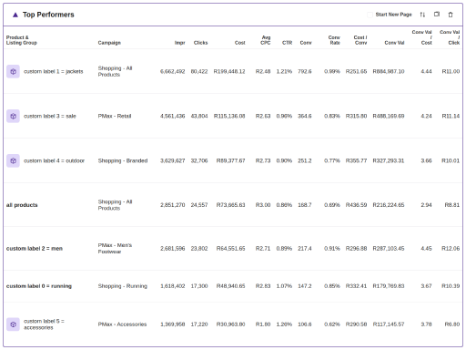The width and height of the screenshot is (466, 350).
Task: Enable the Start New Page checkbox
Action: click(370, 15)
